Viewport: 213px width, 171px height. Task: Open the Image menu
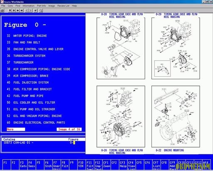[x=52, y=6]
